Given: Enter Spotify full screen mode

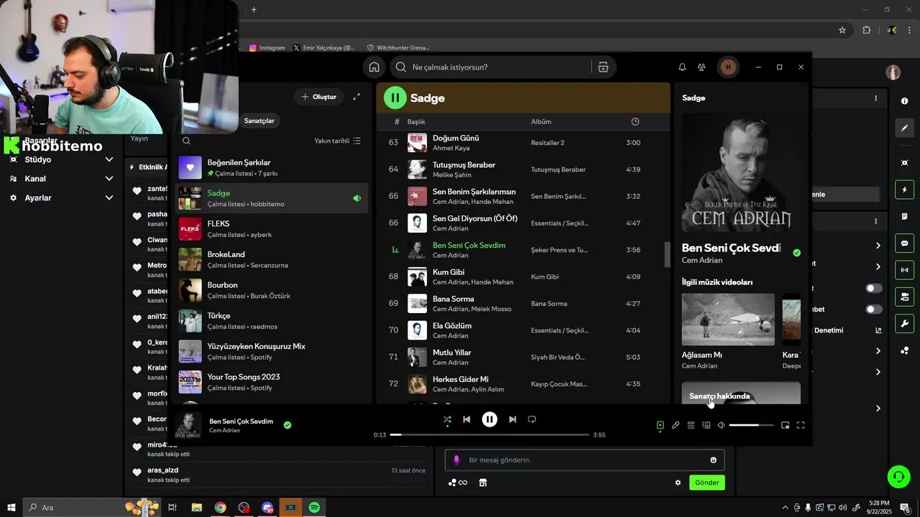Looking at the screenshot, I should pos(801,425).
